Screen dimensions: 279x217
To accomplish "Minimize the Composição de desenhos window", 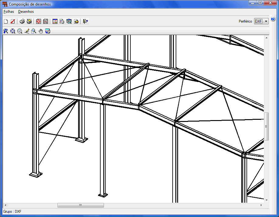I will 253,3.
